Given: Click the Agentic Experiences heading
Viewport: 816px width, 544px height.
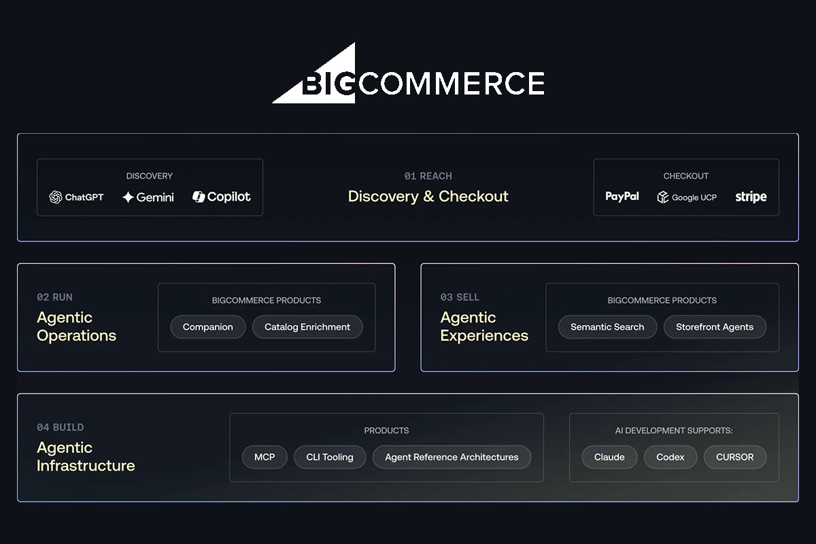Looking at the screenshot, I should click(x=484, y=326).
